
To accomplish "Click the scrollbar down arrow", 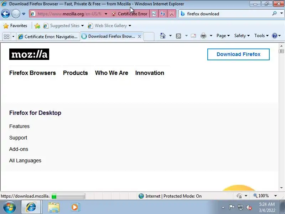I will pyautogui.click(x=281, y=188).
